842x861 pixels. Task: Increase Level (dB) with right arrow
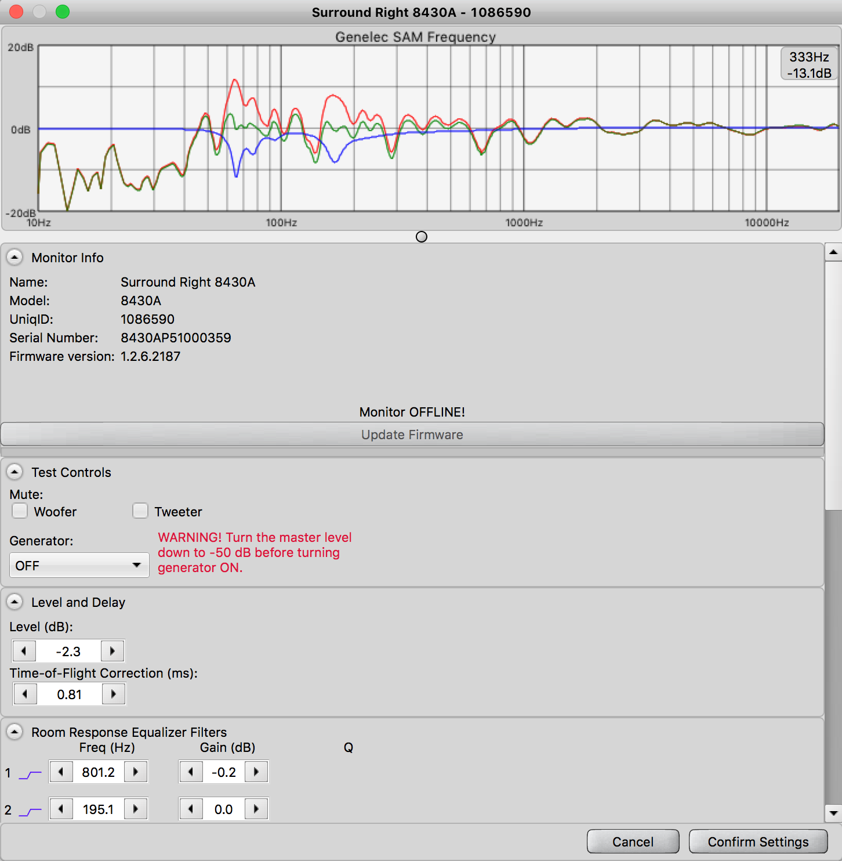point(112,651)
